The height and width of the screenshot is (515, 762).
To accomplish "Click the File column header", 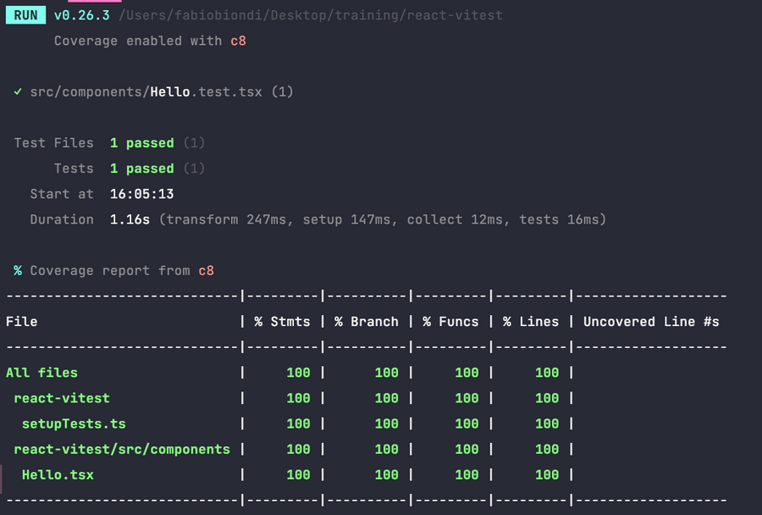I will point(22,322).
